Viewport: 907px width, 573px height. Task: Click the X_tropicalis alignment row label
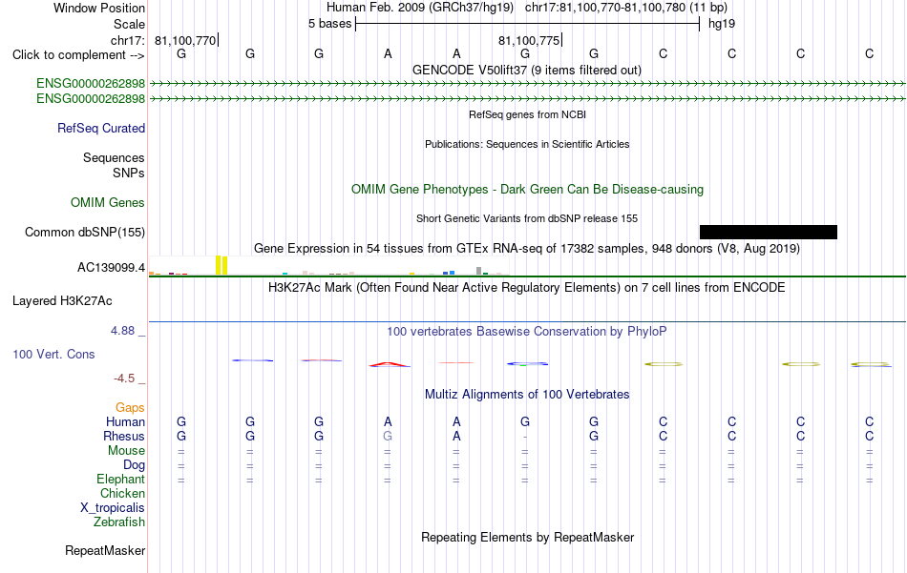[113, 508]
